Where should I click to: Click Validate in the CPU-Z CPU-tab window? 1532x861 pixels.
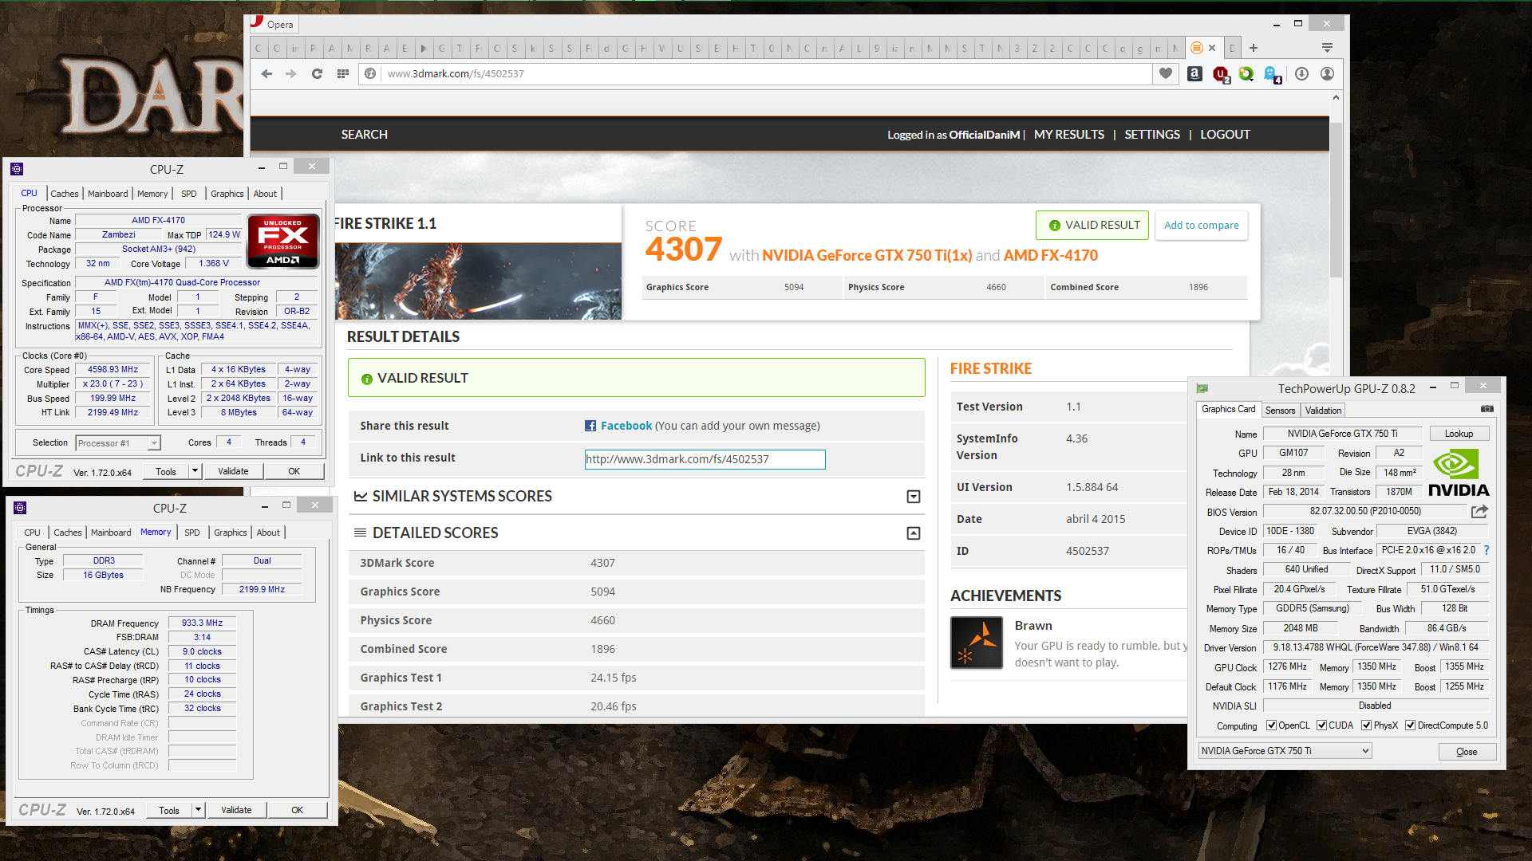(233, 471)
